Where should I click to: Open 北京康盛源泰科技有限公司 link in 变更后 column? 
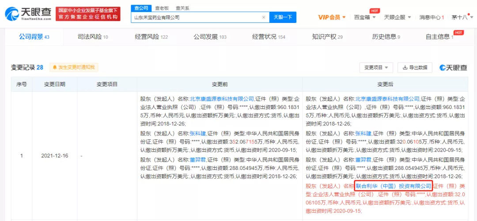(x=387, y=99)
